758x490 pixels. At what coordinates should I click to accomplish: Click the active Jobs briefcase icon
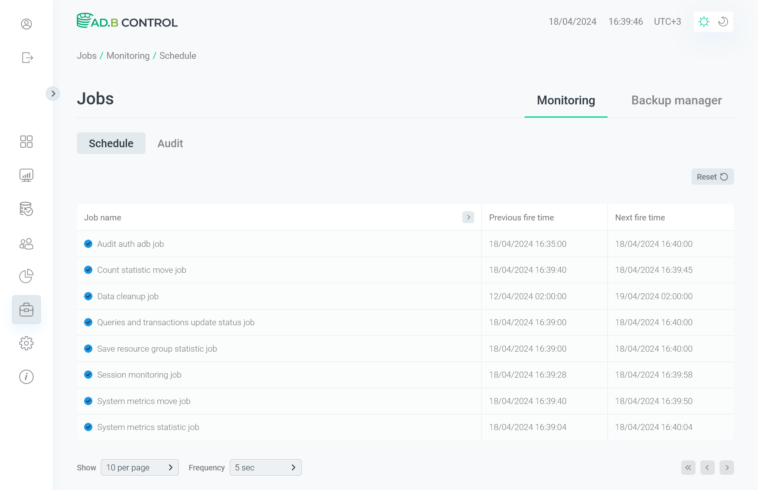coord(26,309)
